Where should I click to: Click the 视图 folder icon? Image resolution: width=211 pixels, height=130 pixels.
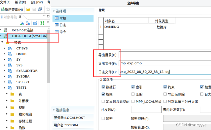(x=12, y=107)
